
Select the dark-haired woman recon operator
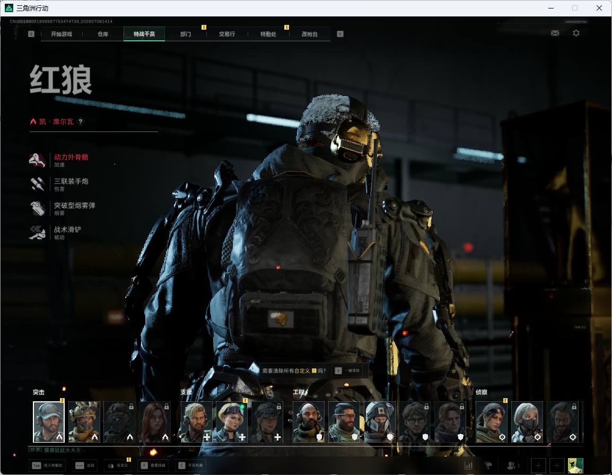click(x=492, y=422)
